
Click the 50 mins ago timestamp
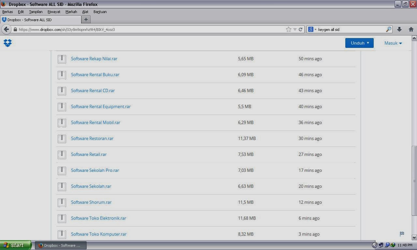point(310,59)
